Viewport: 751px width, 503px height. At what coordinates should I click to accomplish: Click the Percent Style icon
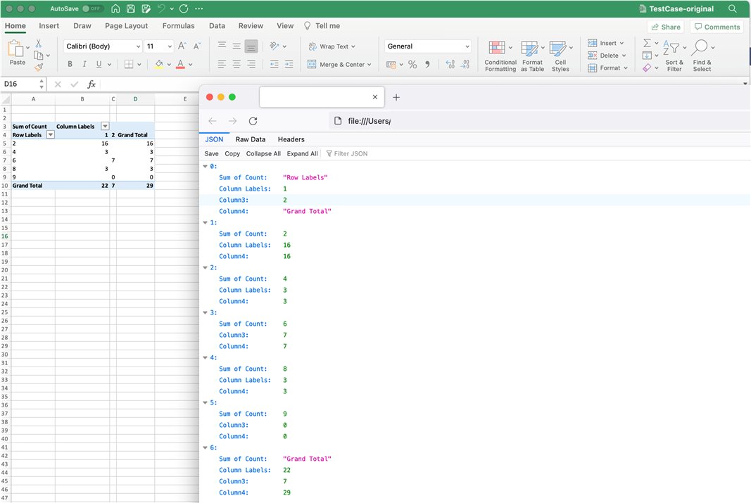[x=412, y=64]
